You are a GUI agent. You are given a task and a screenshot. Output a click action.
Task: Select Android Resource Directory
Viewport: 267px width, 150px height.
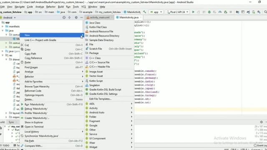pos(109,36)
